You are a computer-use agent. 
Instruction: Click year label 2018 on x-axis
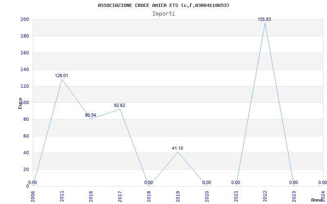point(149,197)
